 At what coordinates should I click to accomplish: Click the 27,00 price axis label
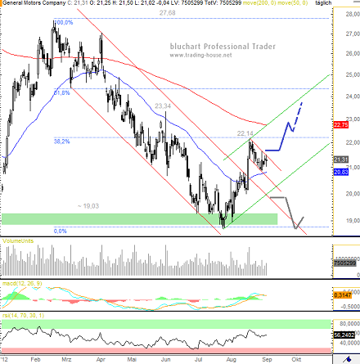tap(353, 34)
